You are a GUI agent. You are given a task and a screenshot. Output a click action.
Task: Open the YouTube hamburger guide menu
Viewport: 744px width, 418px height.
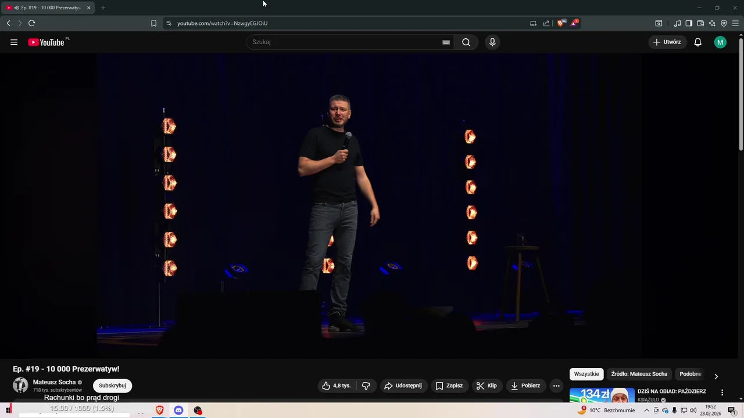point(14,42)
